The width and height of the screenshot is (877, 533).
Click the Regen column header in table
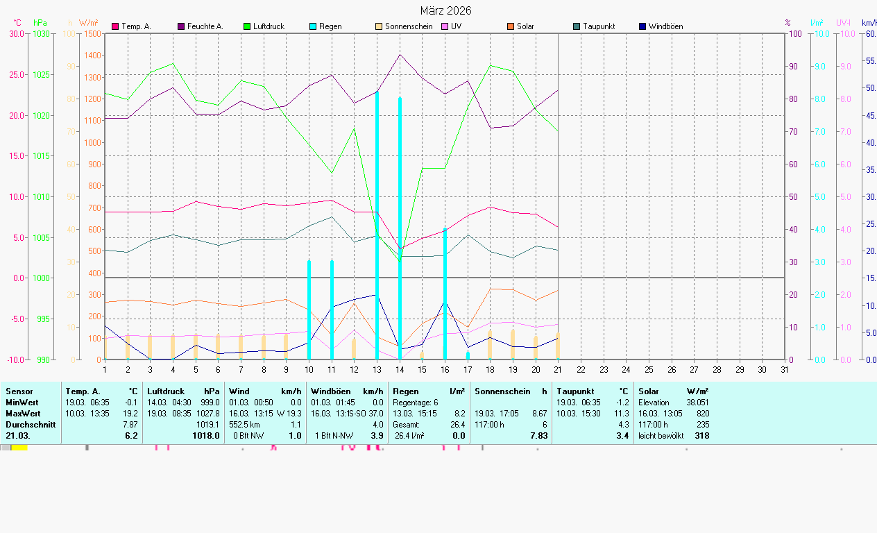tap(406, 391)
